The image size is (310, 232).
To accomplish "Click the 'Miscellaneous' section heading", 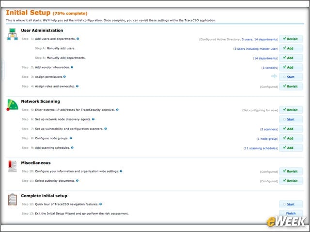I will click(36, 163).
